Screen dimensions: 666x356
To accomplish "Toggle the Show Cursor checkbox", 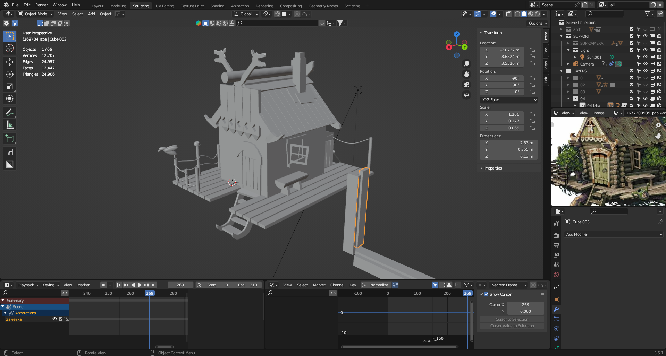I will 486,294.
